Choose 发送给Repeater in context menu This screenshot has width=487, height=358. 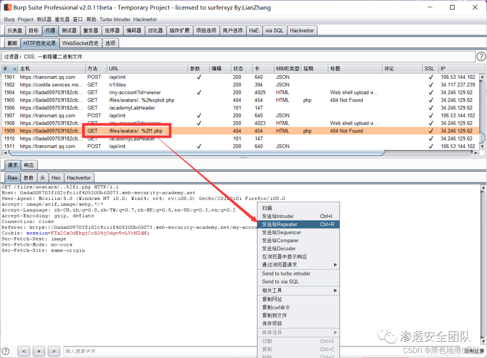pos(299,224)
